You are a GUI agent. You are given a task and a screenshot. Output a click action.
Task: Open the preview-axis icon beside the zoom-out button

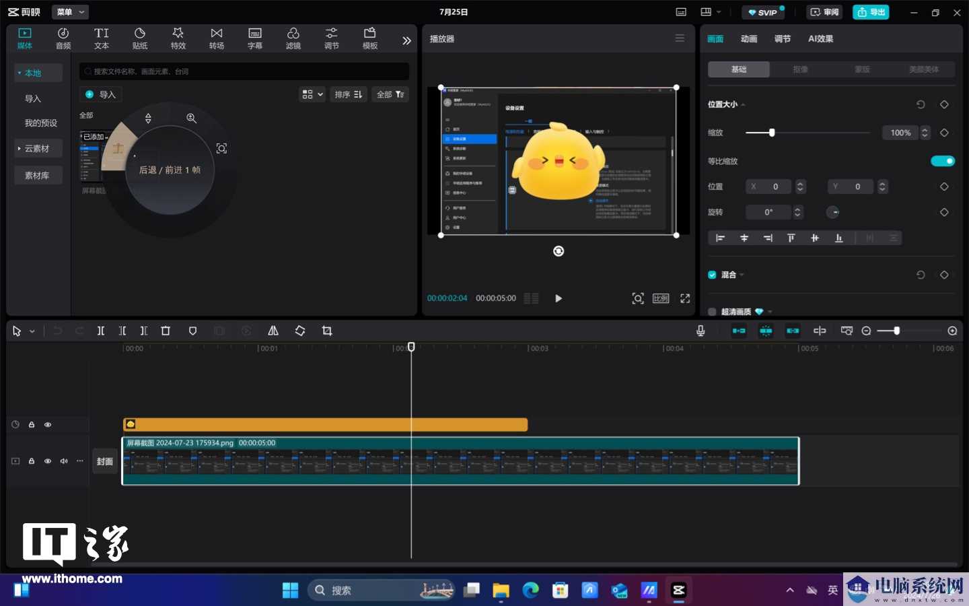pos(847,331)
